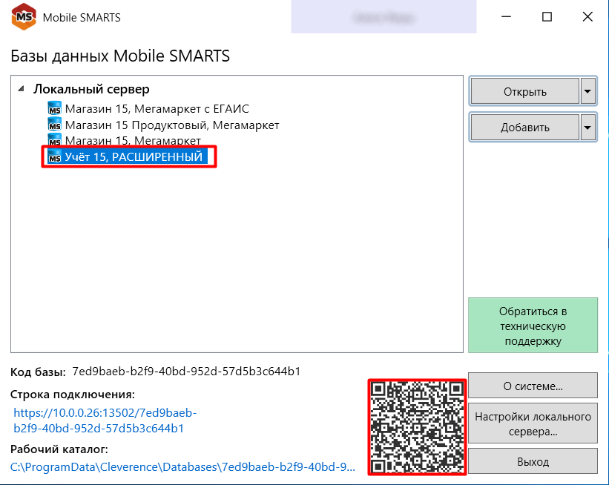The height and width of the screenshot is (485, 609).
Task: Open the https://10.0.0.26:13502 connection string link
Action: (x=105, y=420)
